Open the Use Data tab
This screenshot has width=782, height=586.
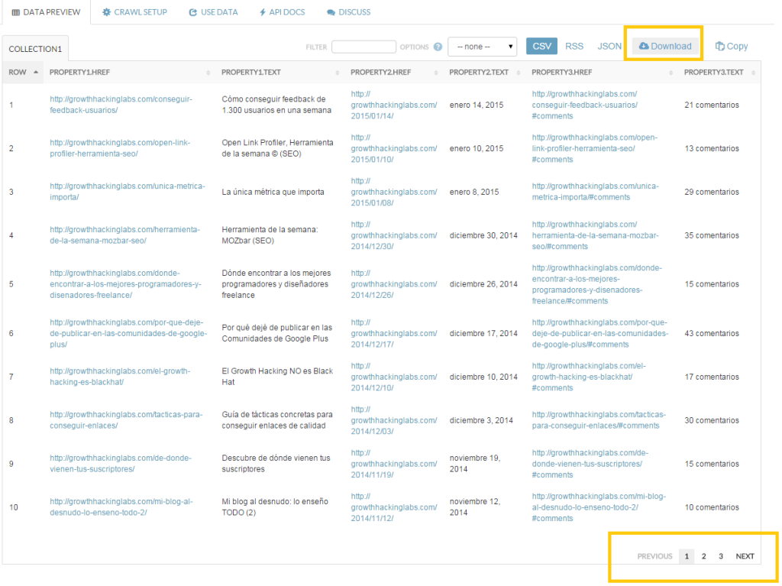pos(214,12)
